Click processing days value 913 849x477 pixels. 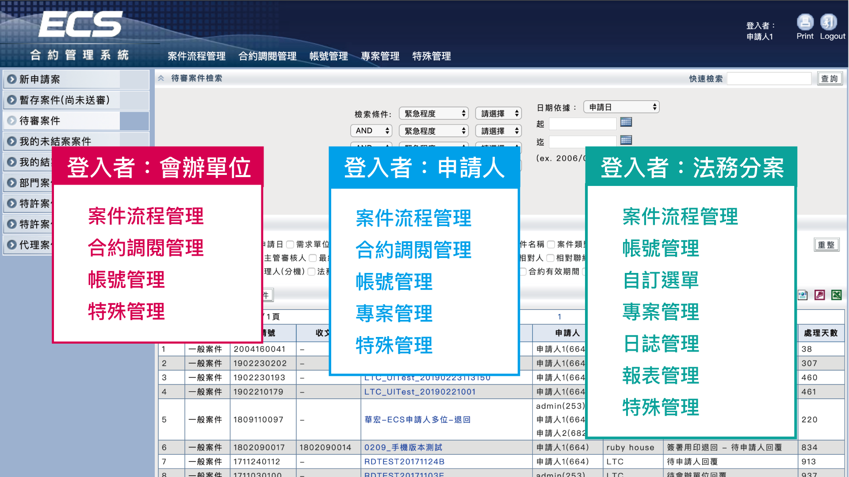tap(810, 462)
